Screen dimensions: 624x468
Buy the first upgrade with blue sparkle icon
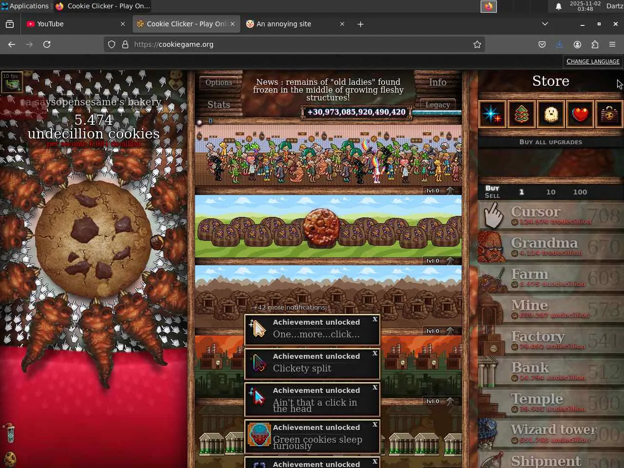pos(492,115)
